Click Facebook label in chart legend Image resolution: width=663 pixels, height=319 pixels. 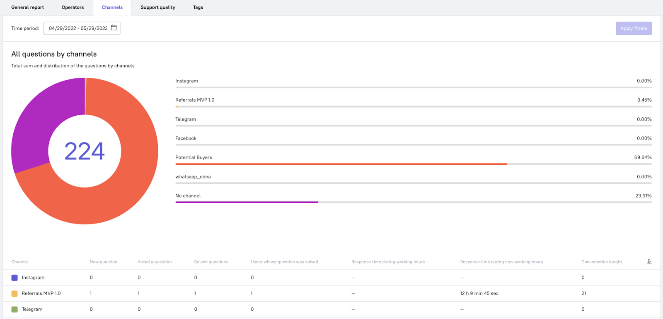[186, 138]
